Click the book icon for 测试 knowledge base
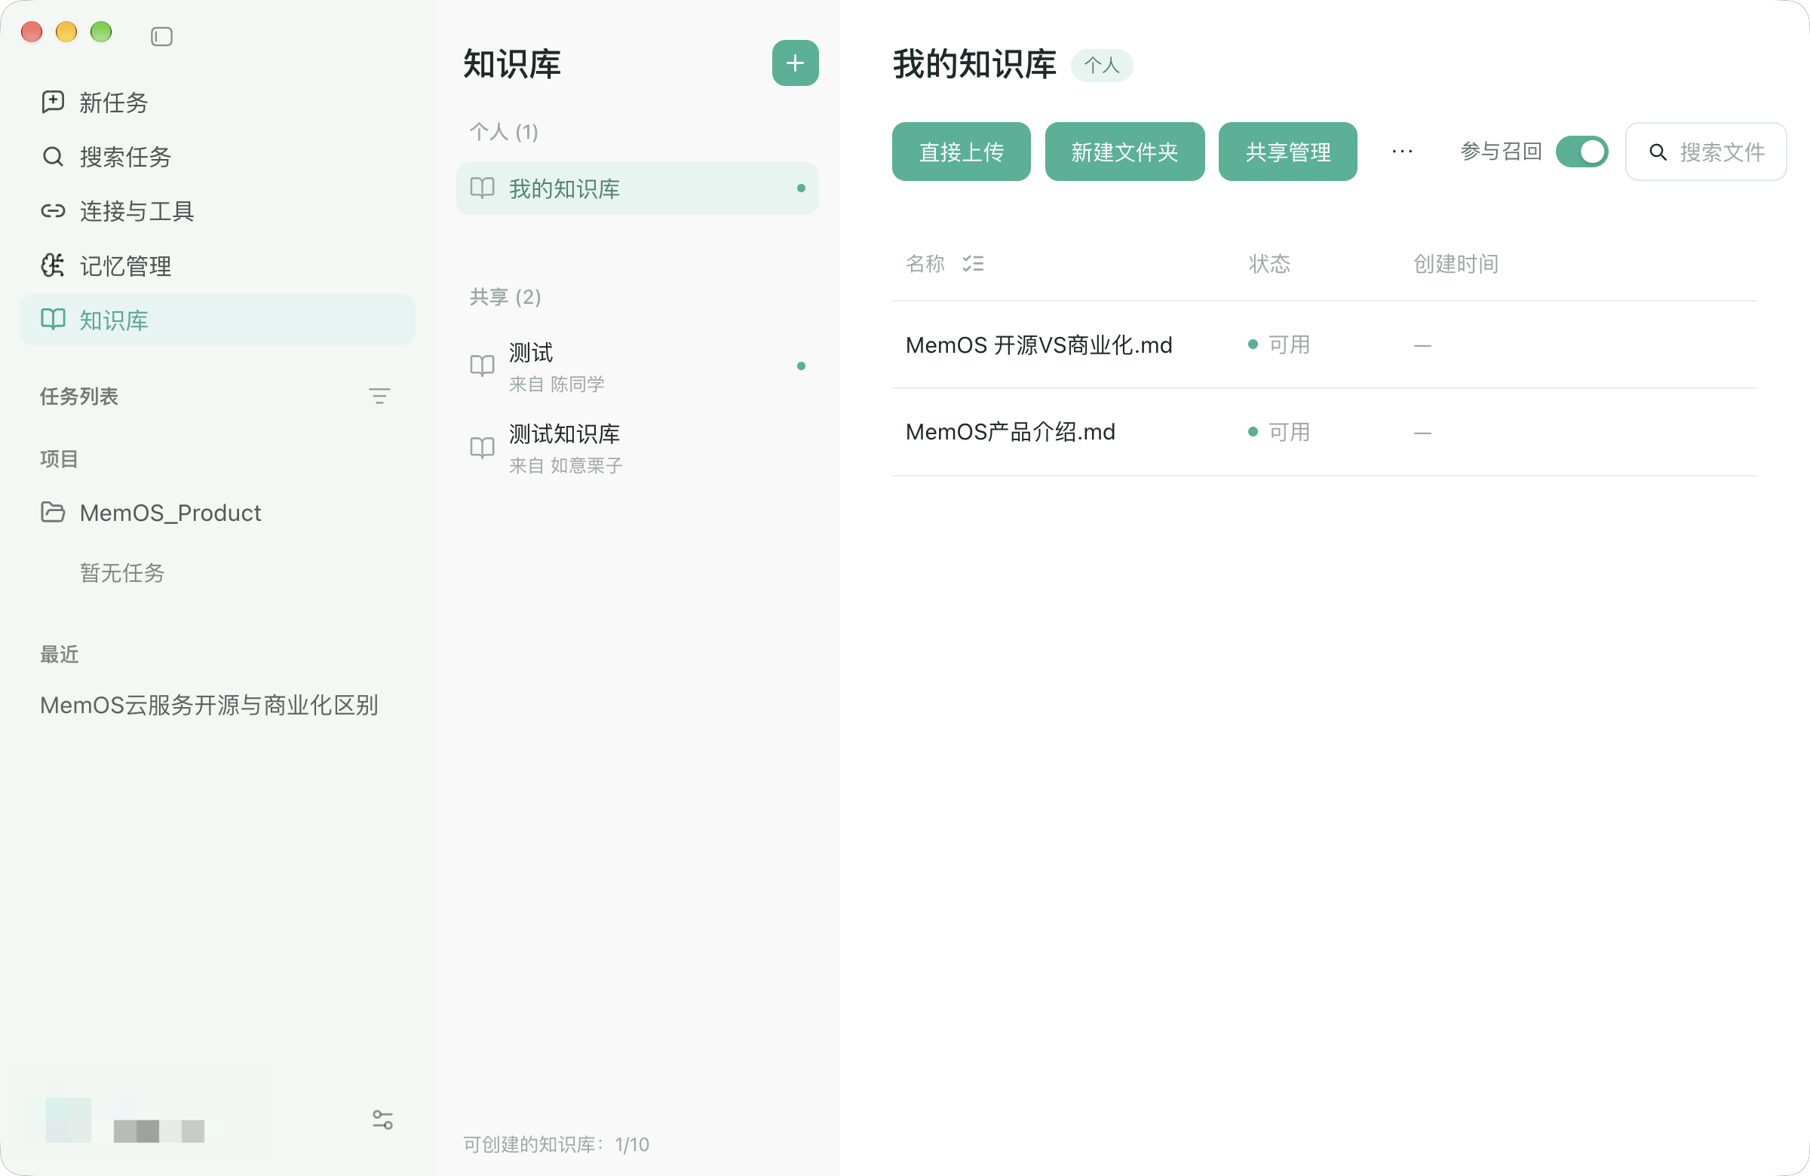Screen dimensions: 1810x1176 [x=482, y=366]
